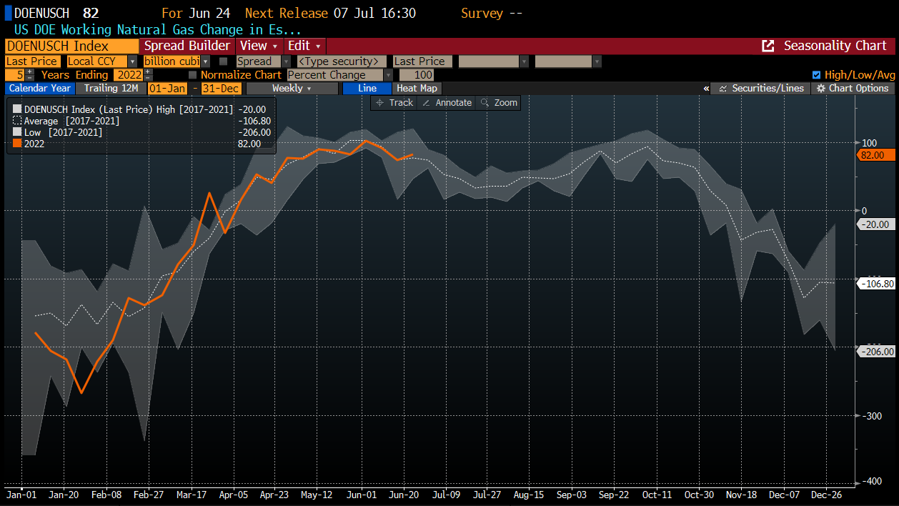Viewport: 899px width, 506px height.
Task: Click the orange 2022 legend swatch
Action: (17, 144)
